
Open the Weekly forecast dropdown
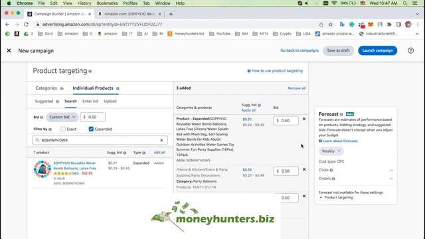331,151
